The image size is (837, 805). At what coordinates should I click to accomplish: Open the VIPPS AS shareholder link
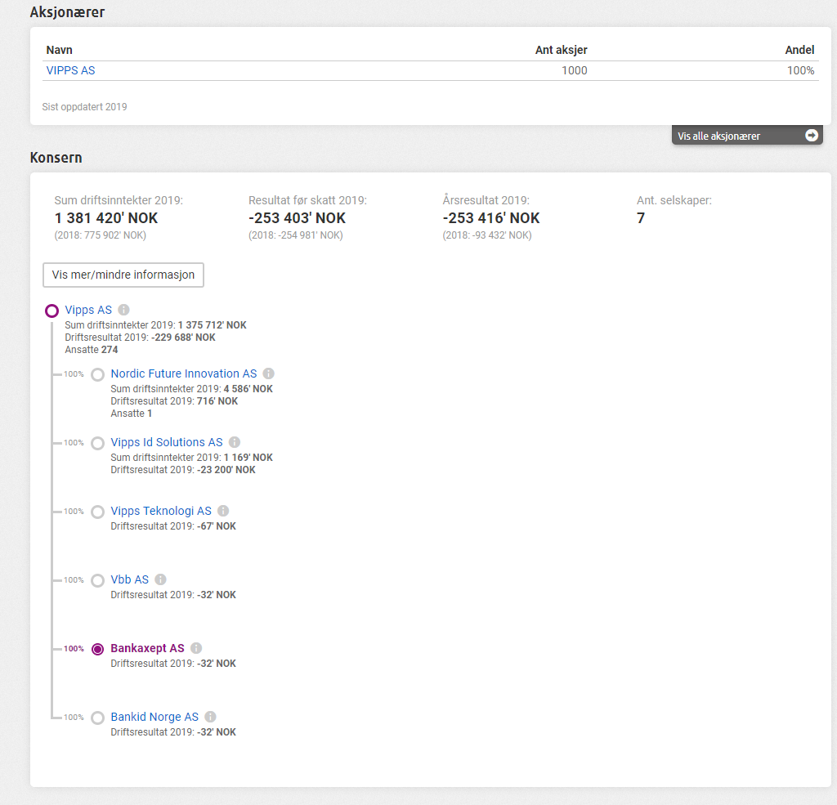[70, 70]
